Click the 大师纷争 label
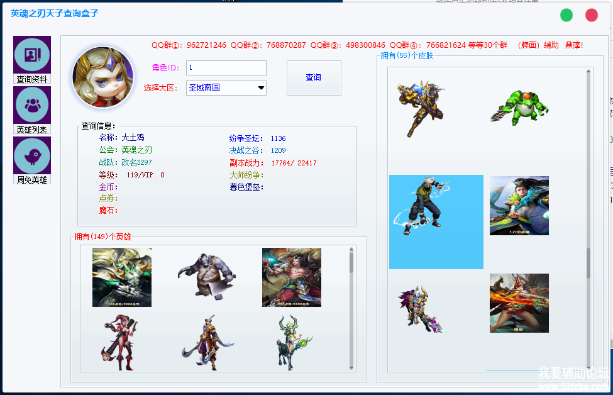Viewport: 613px width, 395px height. pos(246,175)
